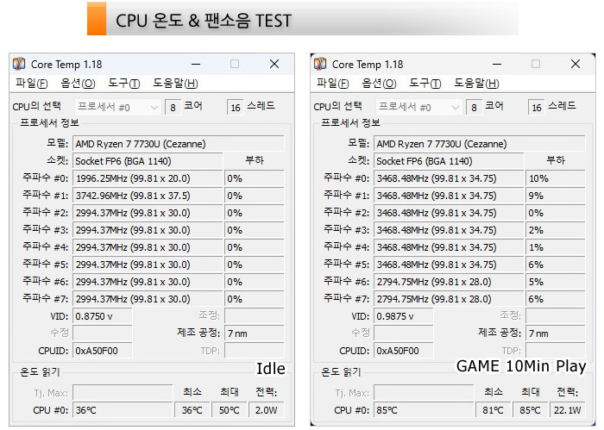
Task: Open 도구(T) menu in left window
Action: tap(123, 83)
